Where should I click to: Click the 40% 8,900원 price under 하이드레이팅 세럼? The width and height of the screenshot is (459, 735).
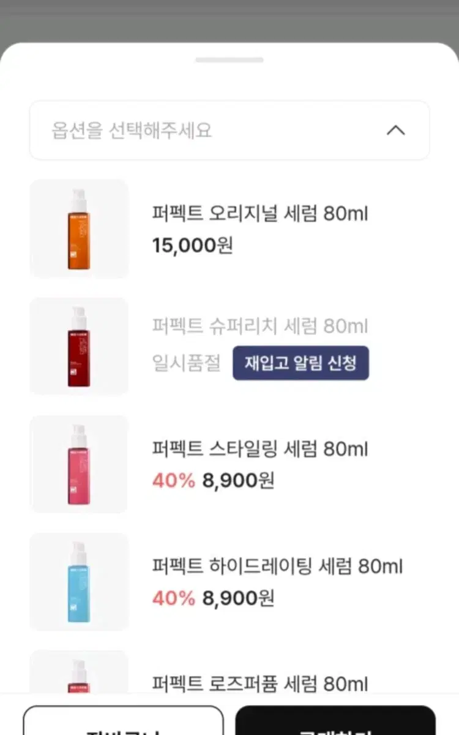pos(213,598)
